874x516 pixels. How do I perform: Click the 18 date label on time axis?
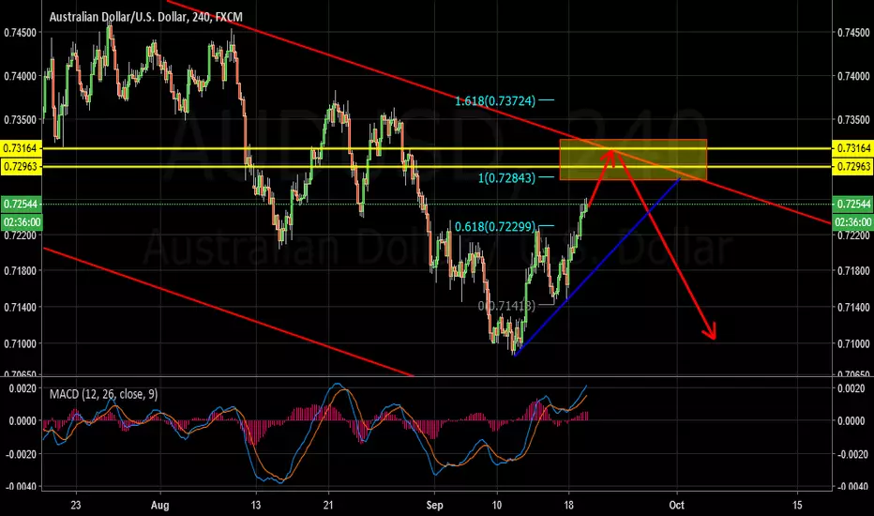click(568, 505)
